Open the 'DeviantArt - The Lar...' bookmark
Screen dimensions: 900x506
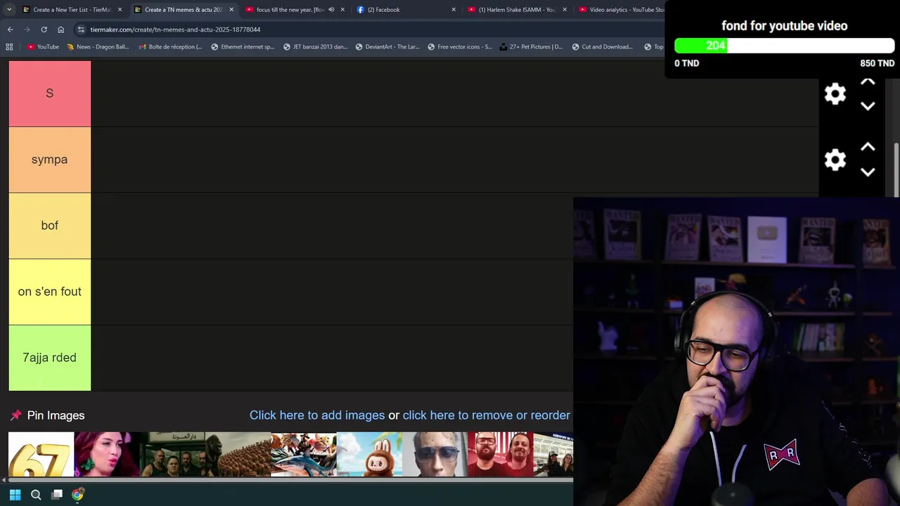[387, 47]
